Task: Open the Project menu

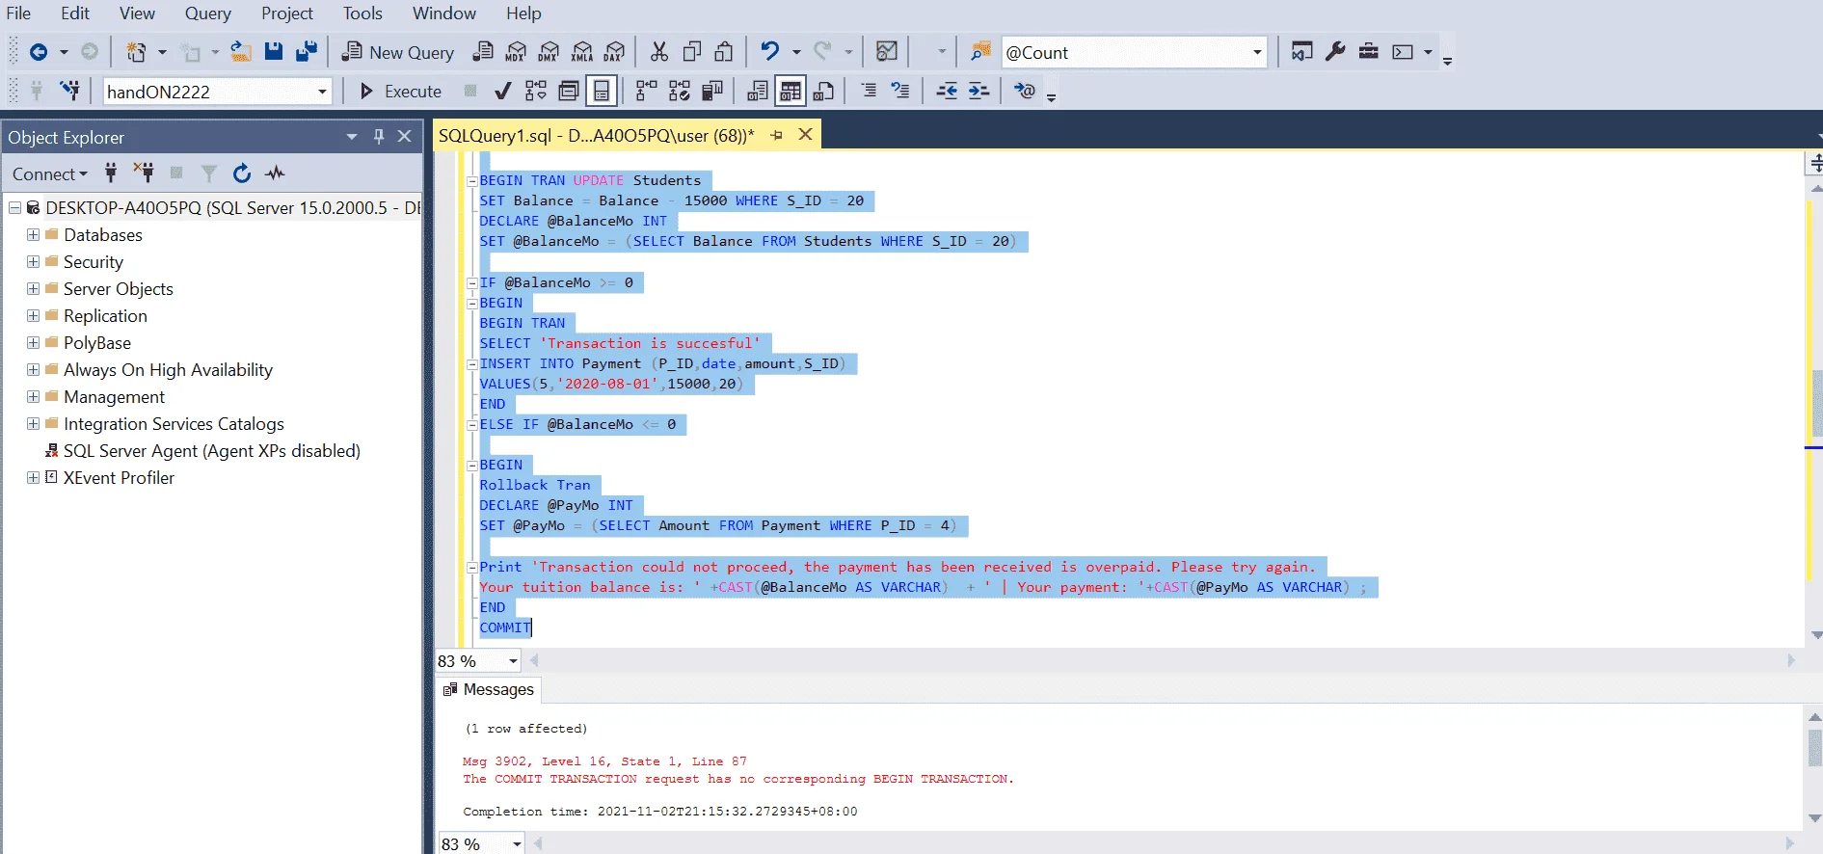Action: (x=287, y=13)
